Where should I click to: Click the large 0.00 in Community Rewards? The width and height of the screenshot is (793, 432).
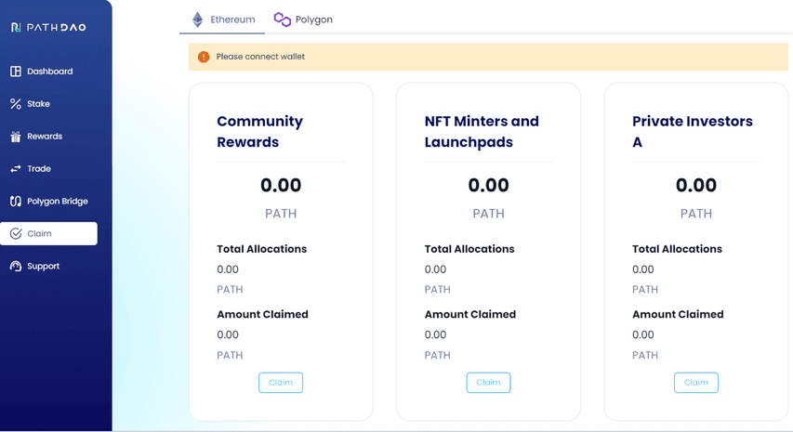281,185
